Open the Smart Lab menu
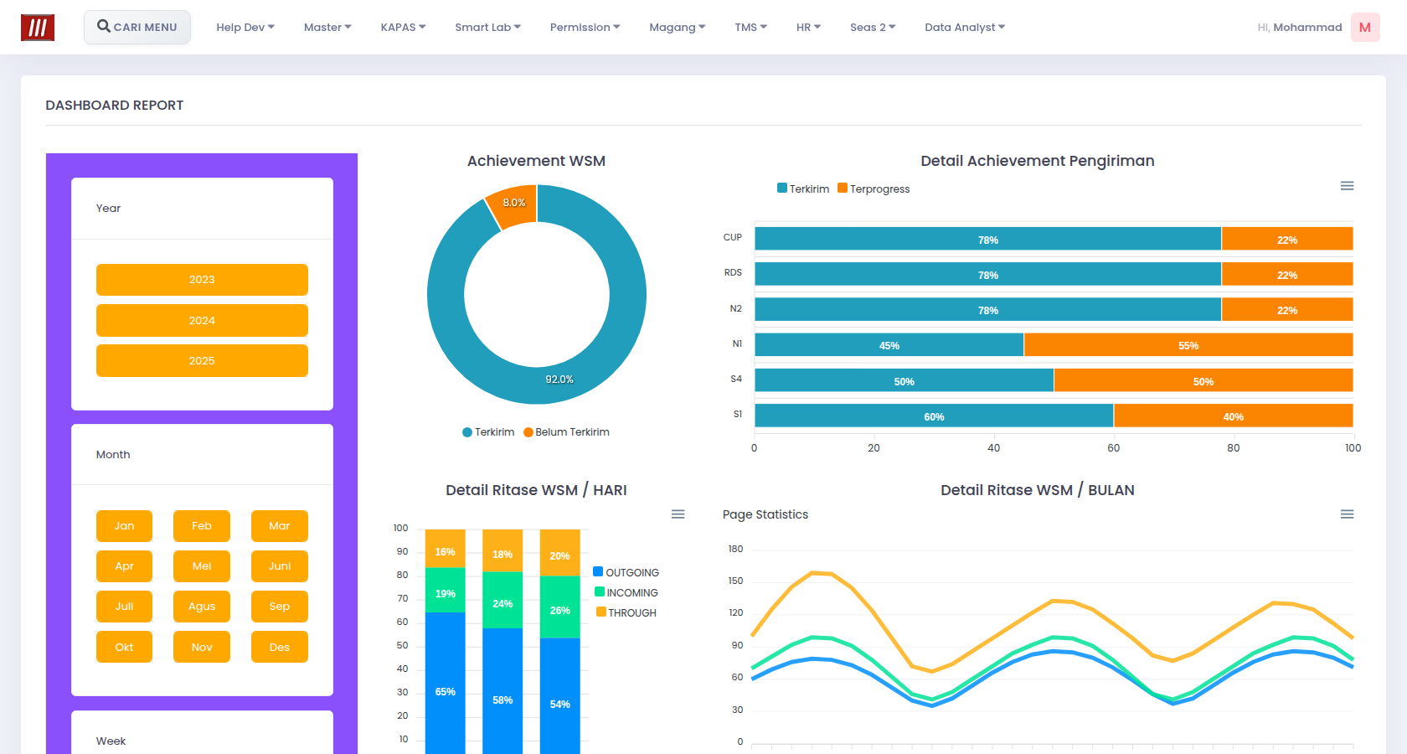 [x=488, y=28]
